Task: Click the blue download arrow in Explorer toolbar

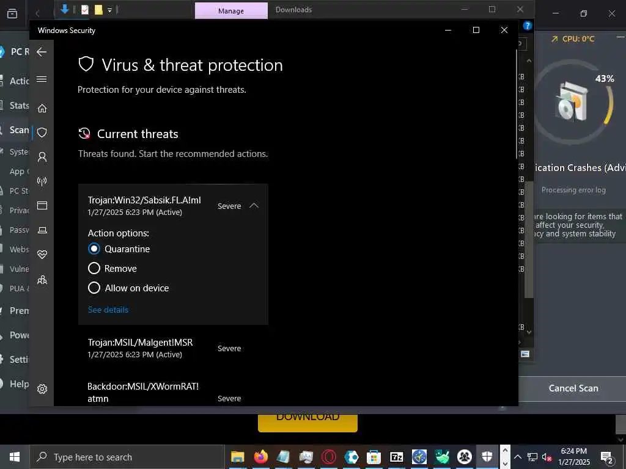Action: click(x=65, y=9)
